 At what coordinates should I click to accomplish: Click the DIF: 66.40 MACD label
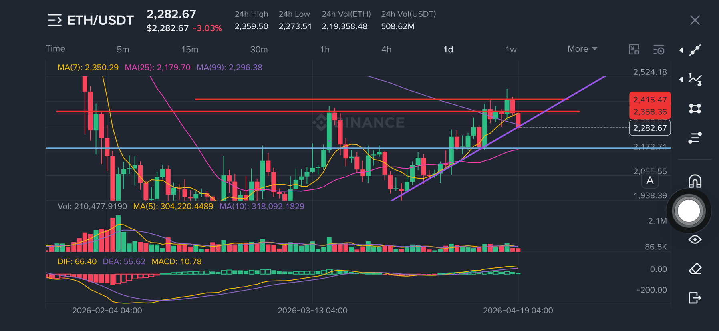click(x=77, y=261)
